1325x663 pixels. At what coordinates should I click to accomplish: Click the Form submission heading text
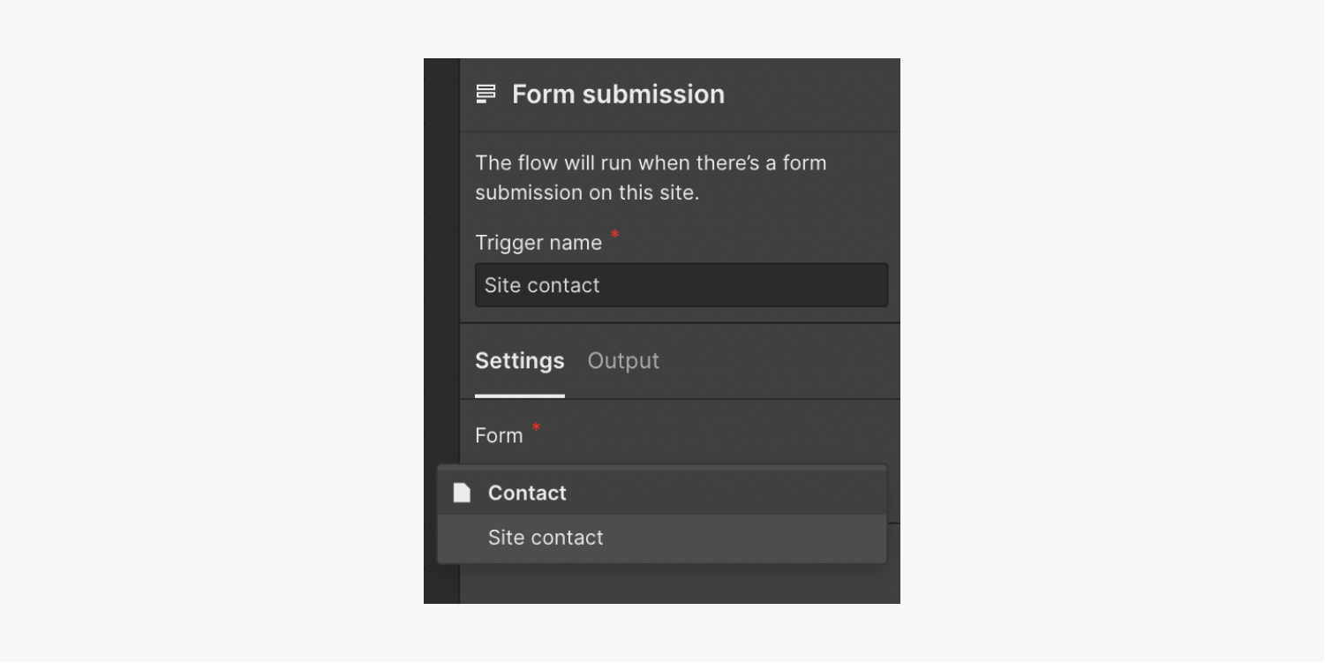618,94
